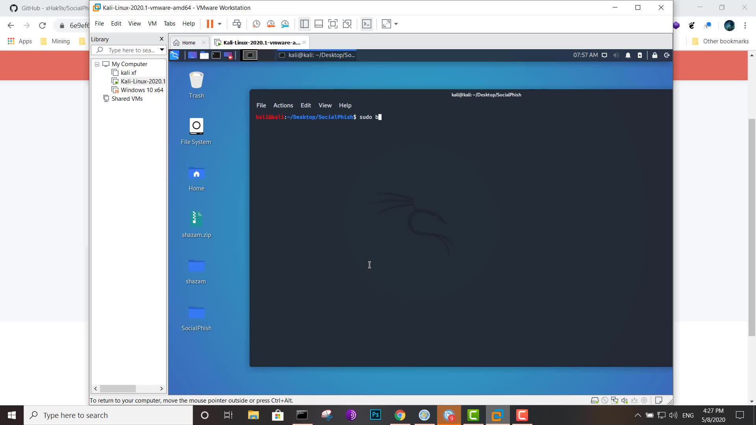The width and height of the screenshot is (756, 425).
Task: Click the Unity mode toolbar icon
Action: 347,24
